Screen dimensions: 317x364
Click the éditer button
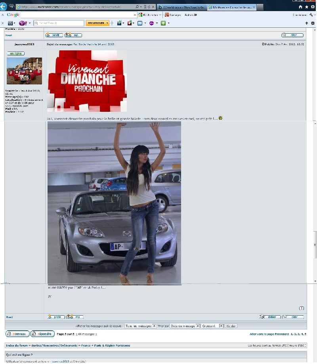pyautogui.click(x=270, y=317)
